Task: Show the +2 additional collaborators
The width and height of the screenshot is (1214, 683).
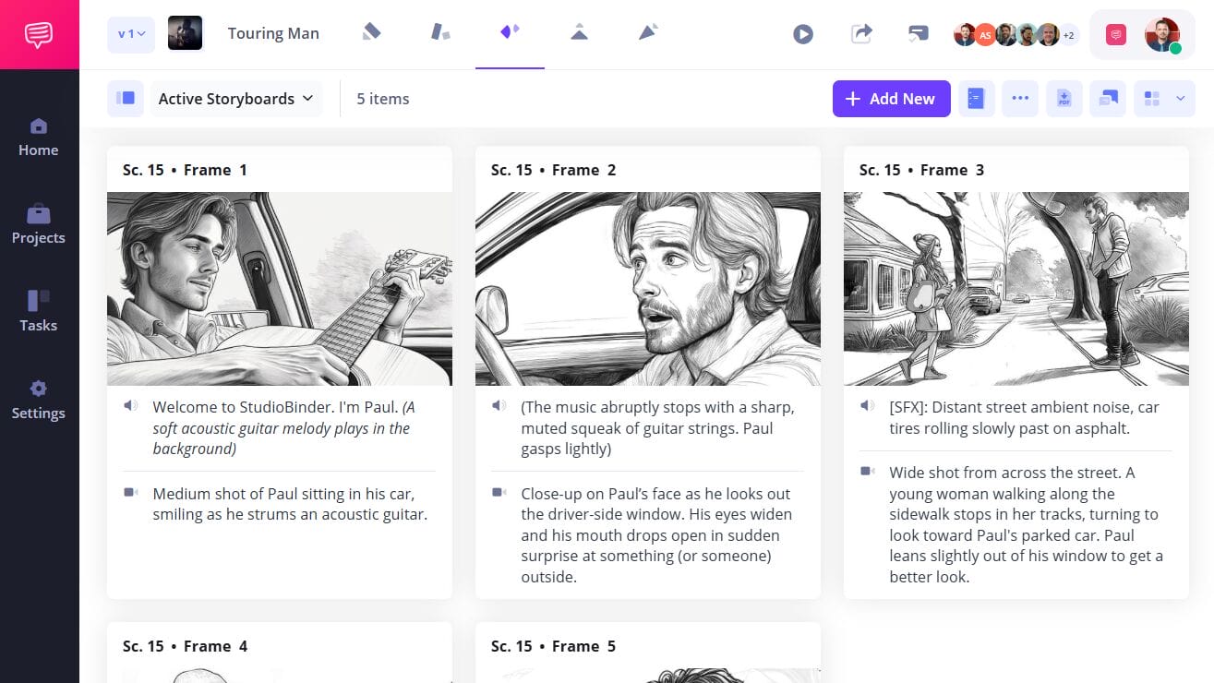Action: (x=1068, y=35)
